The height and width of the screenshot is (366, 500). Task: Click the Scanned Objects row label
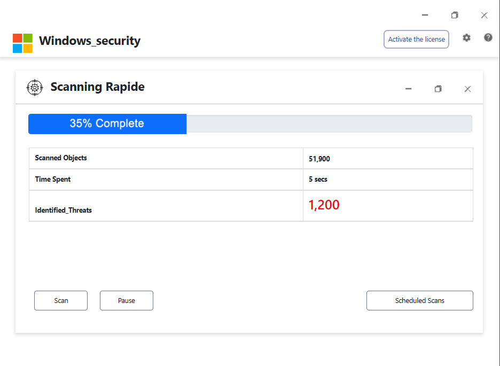(61, 158)
